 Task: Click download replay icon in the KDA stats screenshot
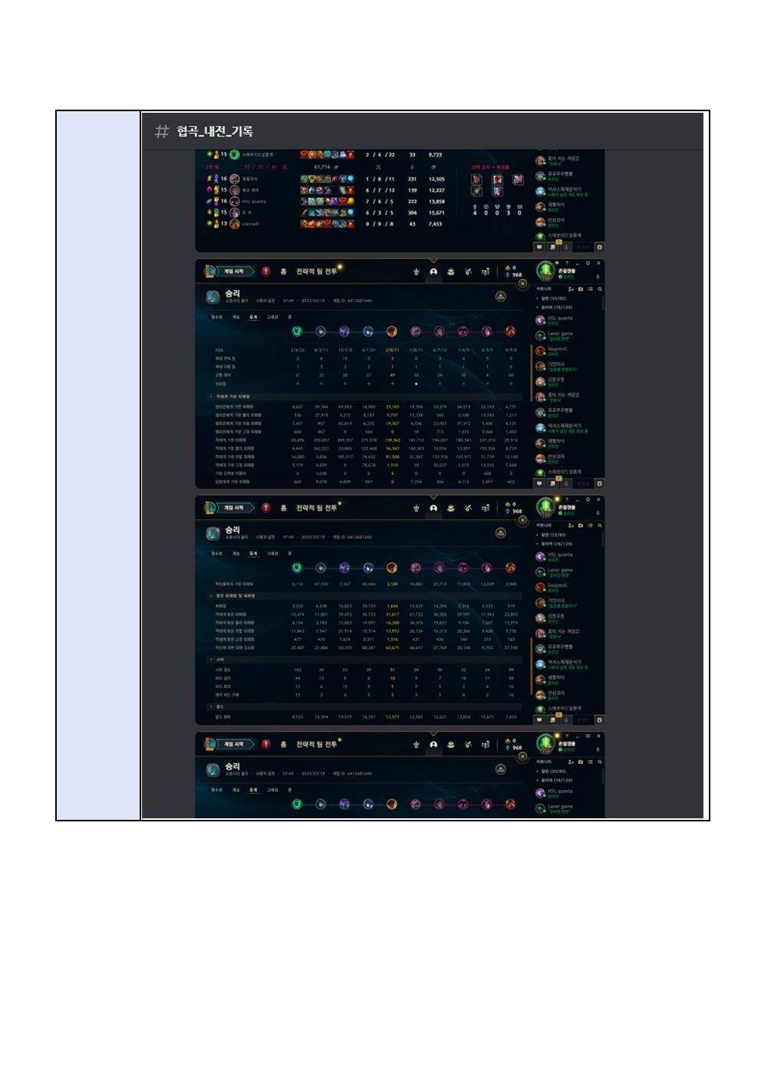pyautogui.click(x=500, y=296)
